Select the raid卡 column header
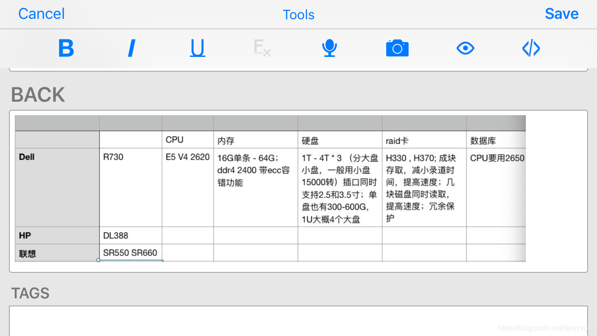 (424, 140)
